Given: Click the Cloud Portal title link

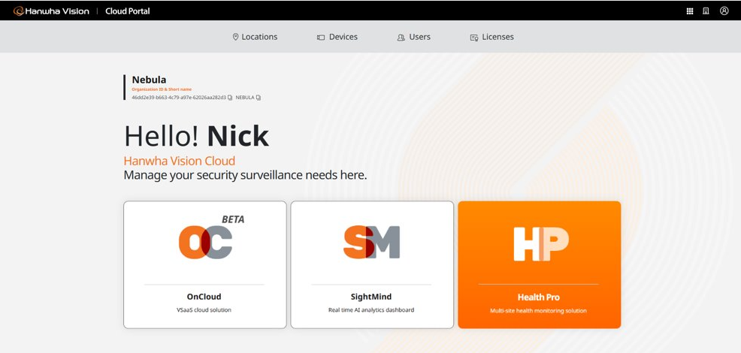Looking at the screenshot, I should click(128, 11).
